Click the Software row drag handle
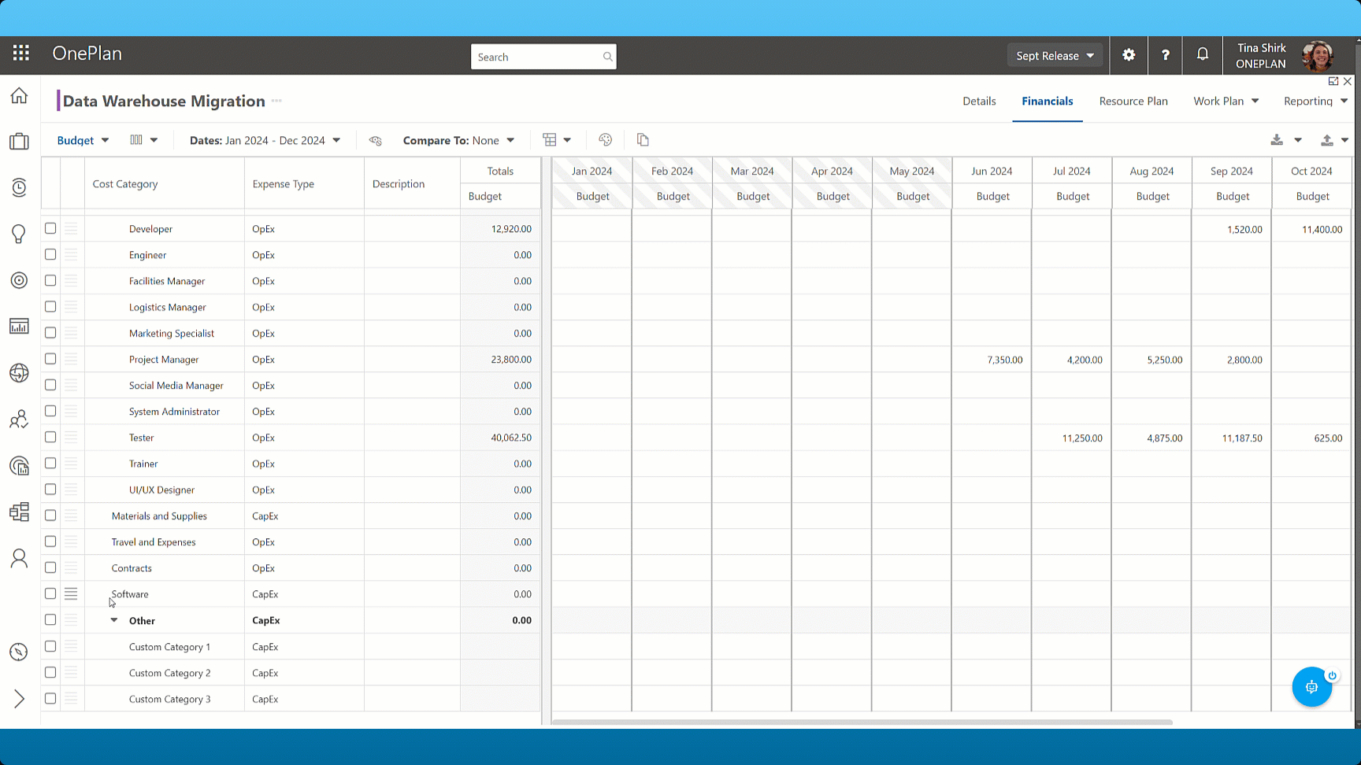The width and height of the screenshot is (1361, 765). point(71,593)
